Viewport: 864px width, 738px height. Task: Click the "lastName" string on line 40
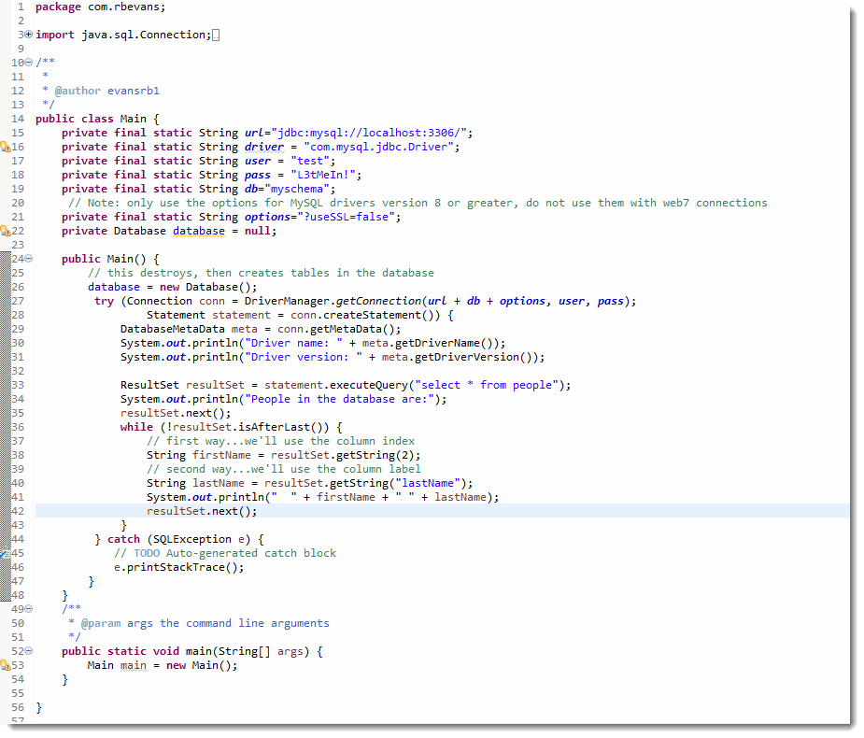[428, 483]
